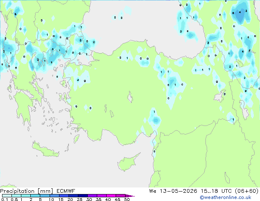260x201 pixels.
Task: Pick the 1–2 mm legend swatch
Action: point(26,196)
